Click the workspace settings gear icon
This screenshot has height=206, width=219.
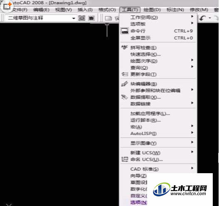pos(81,18)
